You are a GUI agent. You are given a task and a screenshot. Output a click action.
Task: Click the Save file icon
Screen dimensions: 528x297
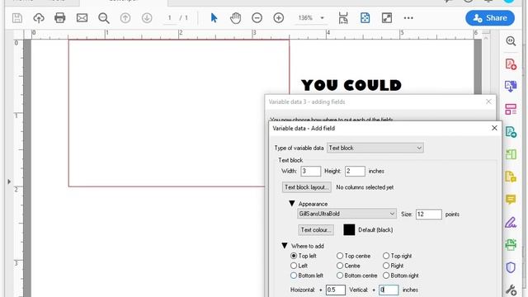coord(17,18)
